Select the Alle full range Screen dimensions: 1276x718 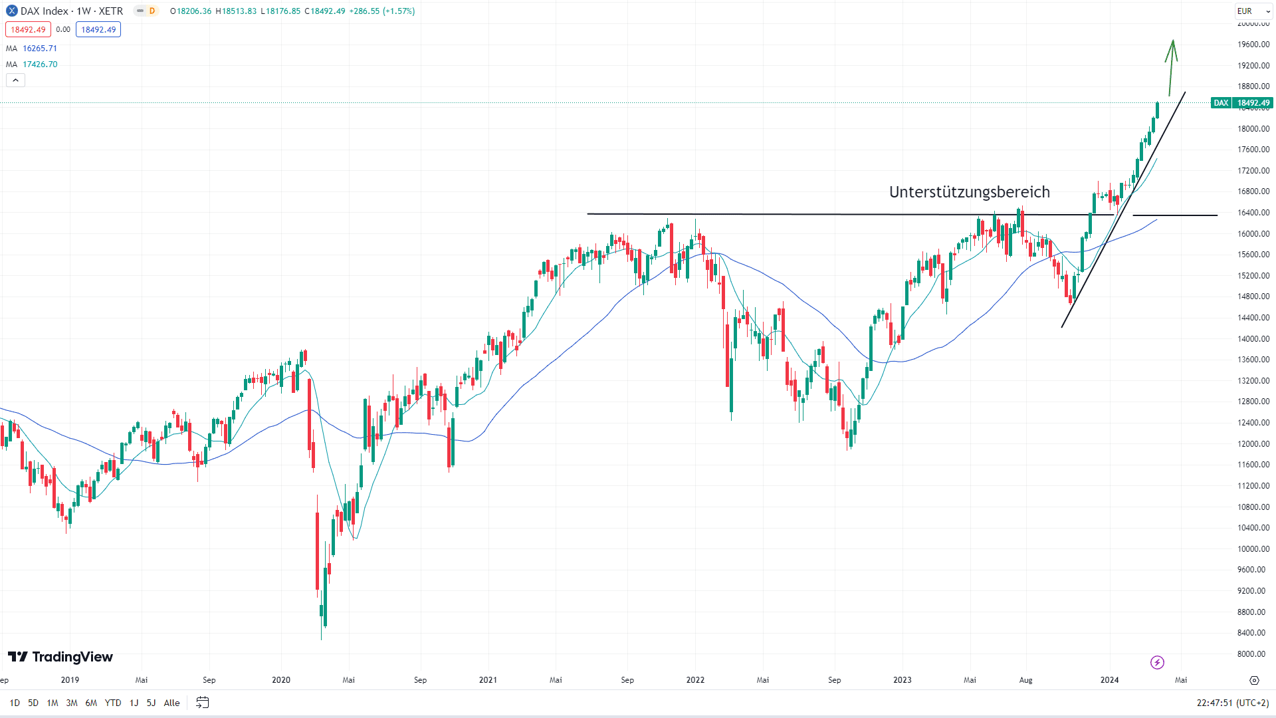tap(171, 703)
